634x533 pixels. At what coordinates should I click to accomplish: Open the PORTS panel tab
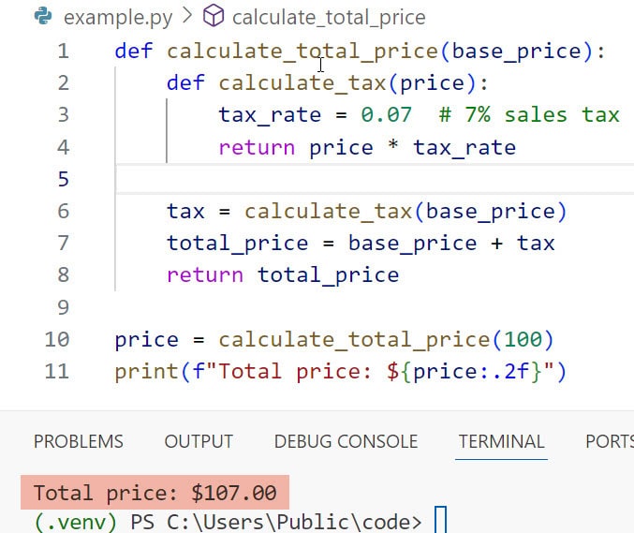[610, 441]
